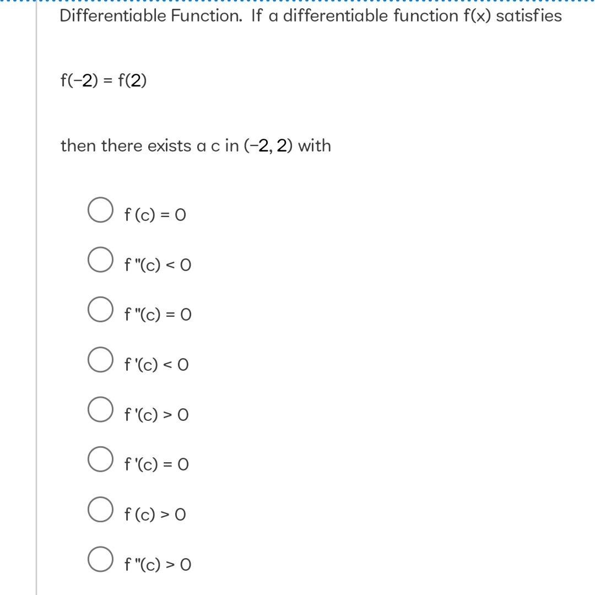
Task: Click the line "then there exists a c in (−2, 2) with"
Action: click(196, 145)
